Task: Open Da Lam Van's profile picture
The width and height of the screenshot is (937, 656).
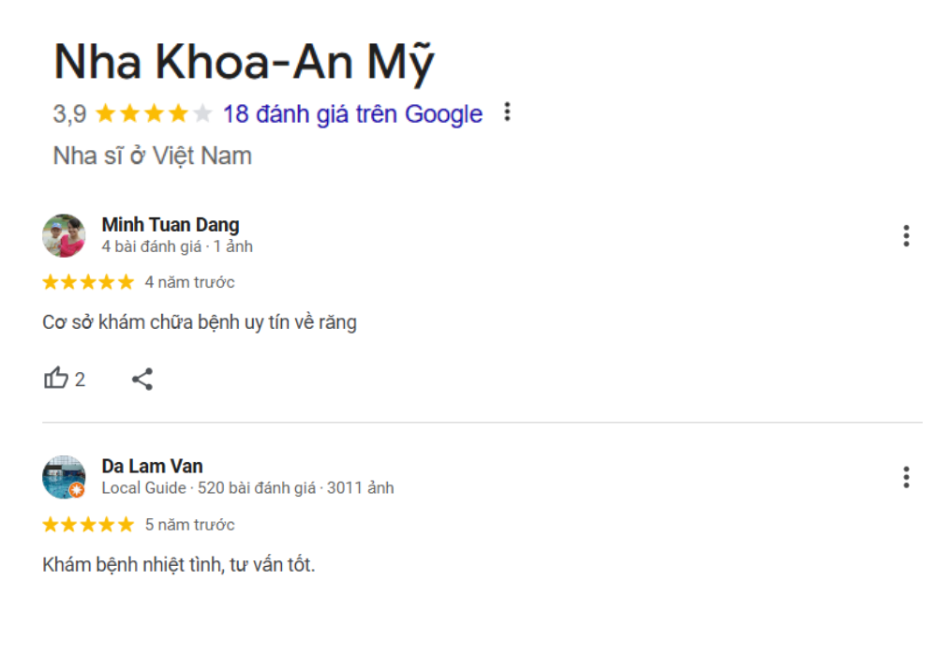Action: click(x=64, y=477)
